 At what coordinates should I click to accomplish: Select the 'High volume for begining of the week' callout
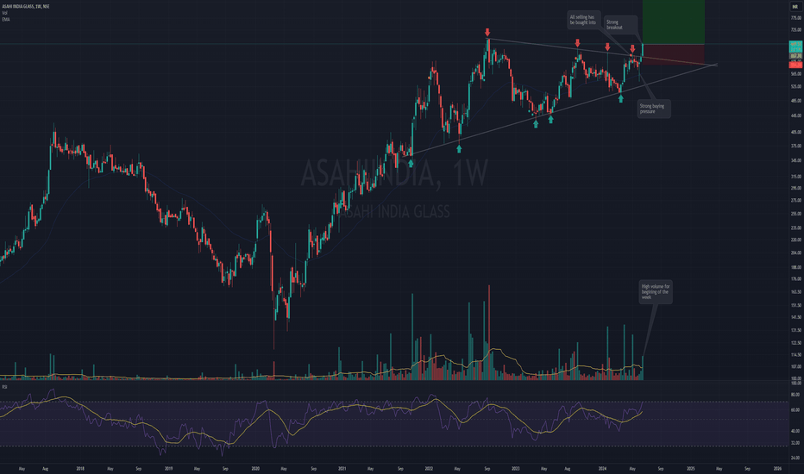[x=656, y=292]
